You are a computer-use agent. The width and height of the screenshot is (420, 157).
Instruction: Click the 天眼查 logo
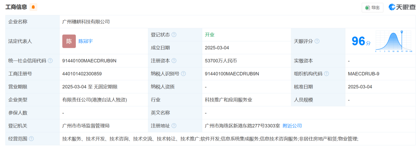coord(402,7)
